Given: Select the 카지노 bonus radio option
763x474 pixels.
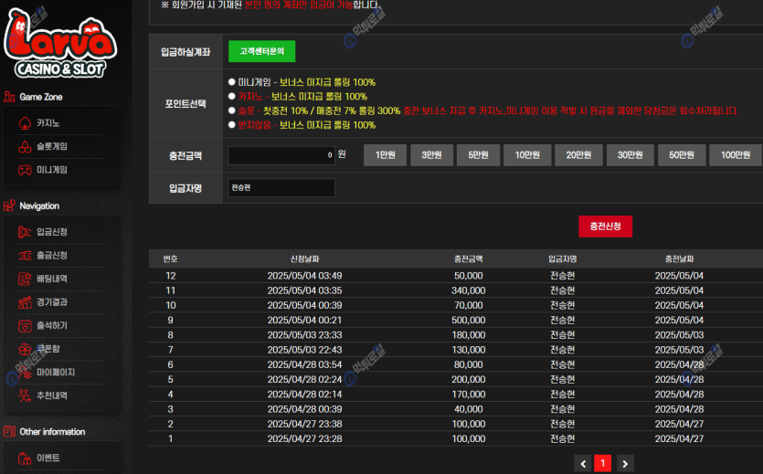Looking at the screenshot, I should coord(232,96).
